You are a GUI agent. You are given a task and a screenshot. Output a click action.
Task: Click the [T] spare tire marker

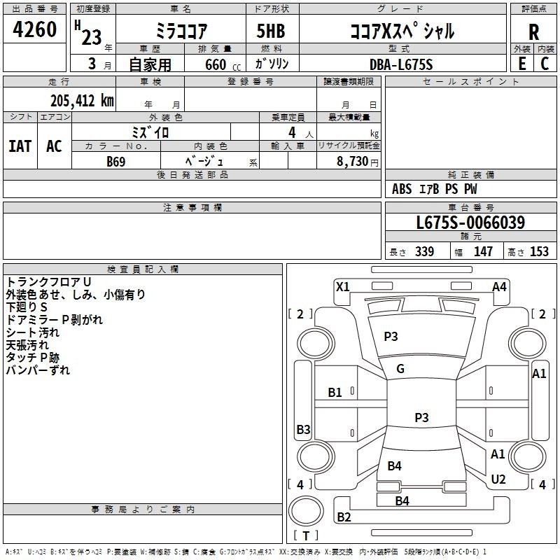[x=307, y=535]
